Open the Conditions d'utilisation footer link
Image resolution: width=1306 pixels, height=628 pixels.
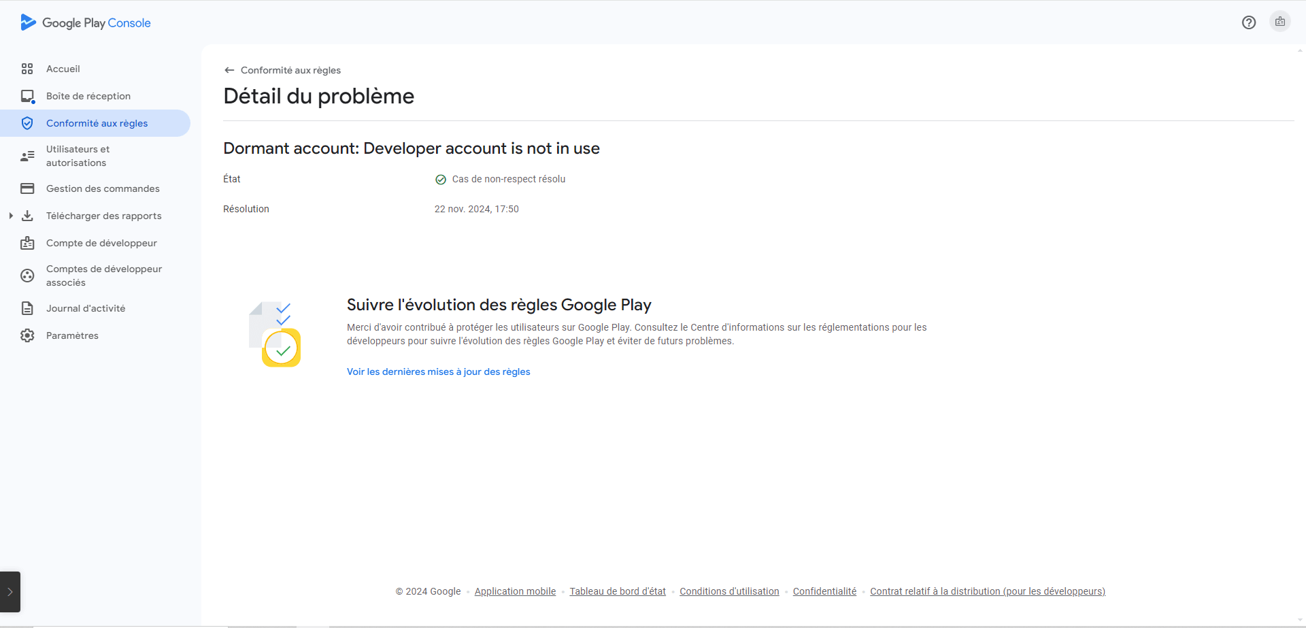click(x=729, y=591)
